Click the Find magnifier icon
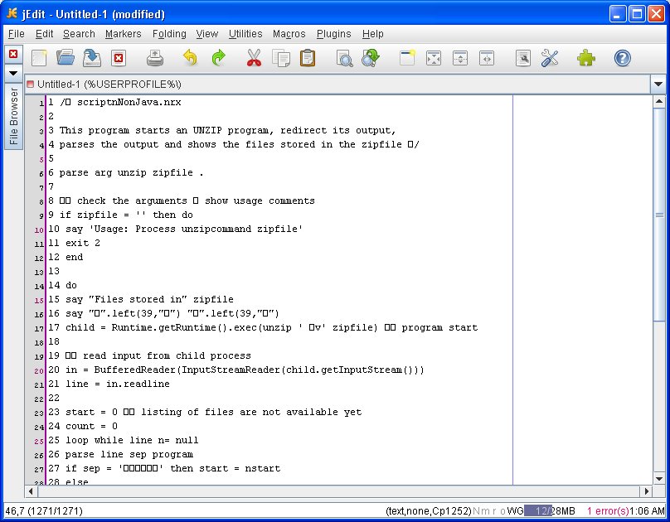 coord(344,58)
